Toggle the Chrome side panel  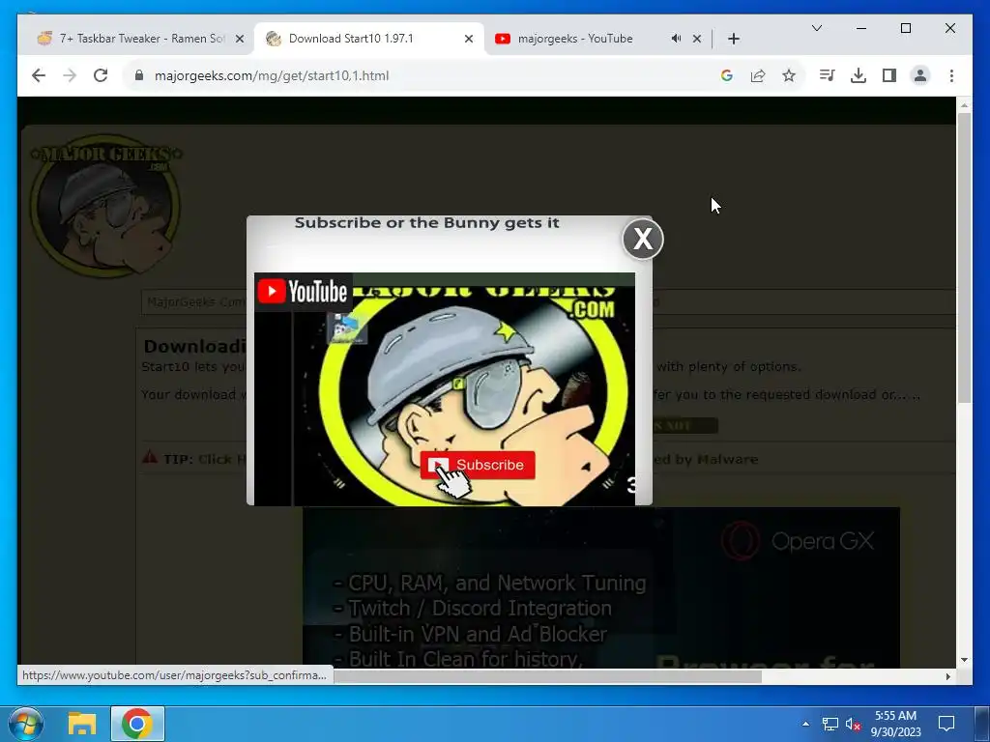pos(889,75)
